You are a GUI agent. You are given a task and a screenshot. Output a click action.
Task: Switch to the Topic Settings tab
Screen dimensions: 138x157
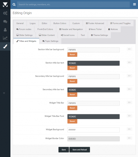click(x=50, y=41)
